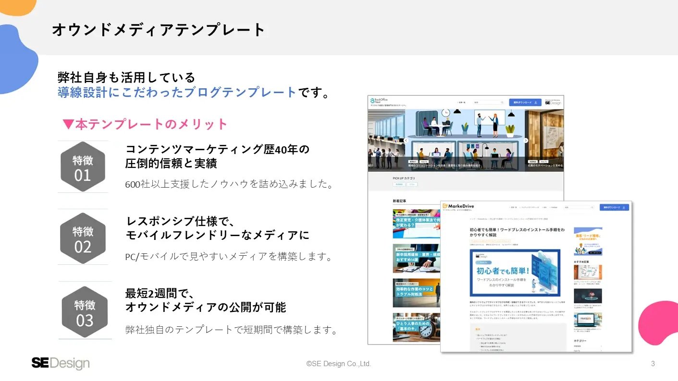Click the search field in MarkeDrive header
Screen dimensions: 678x381
pos(579,207)
